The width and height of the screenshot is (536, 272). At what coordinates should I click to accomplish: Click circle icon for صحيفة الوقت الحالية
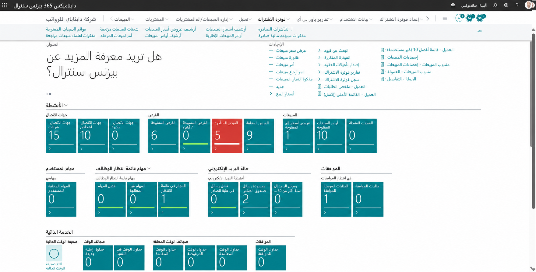coord(54,253)
